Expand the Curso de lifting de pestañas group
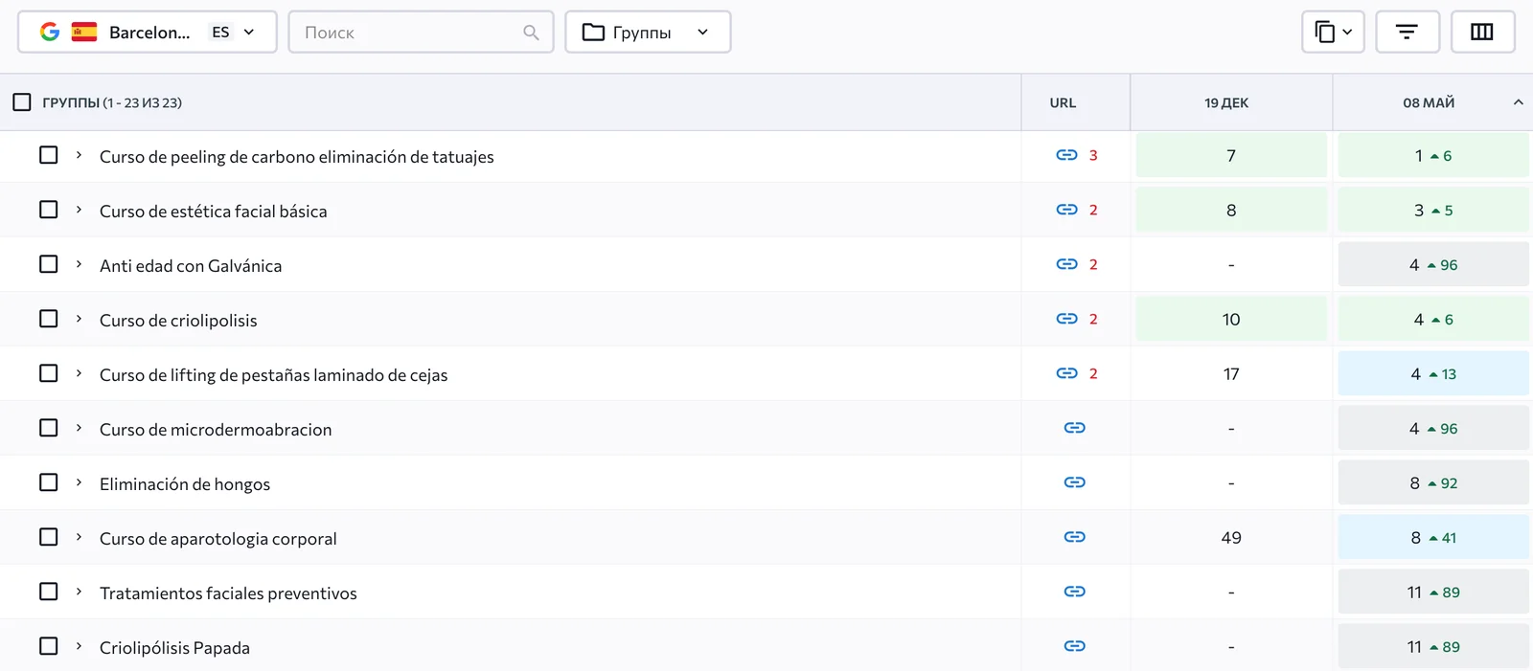Viewport: 1533px width, 671px height. coord(79,373)
